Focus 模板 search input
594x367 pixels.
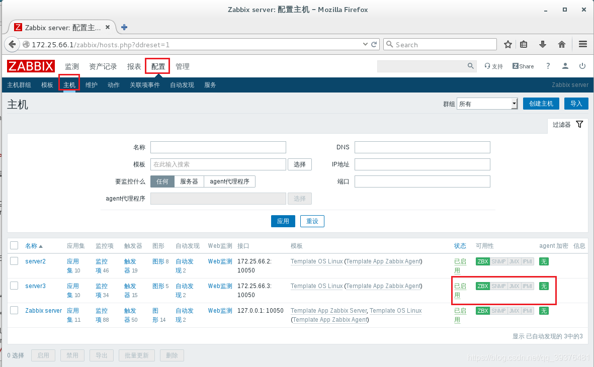pos(218,164)
